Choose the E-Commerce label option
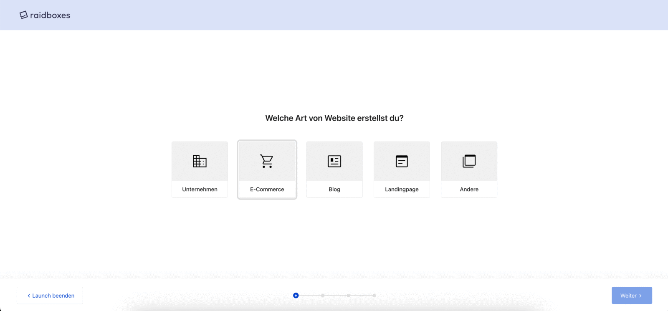This screenshot has width=668, height=311. pyautogui.click(x=267, y=189)
